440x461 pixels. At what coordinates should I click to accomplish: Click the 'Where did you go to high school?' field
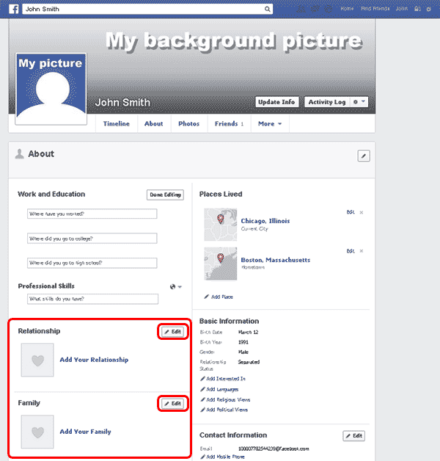point(92,263)
